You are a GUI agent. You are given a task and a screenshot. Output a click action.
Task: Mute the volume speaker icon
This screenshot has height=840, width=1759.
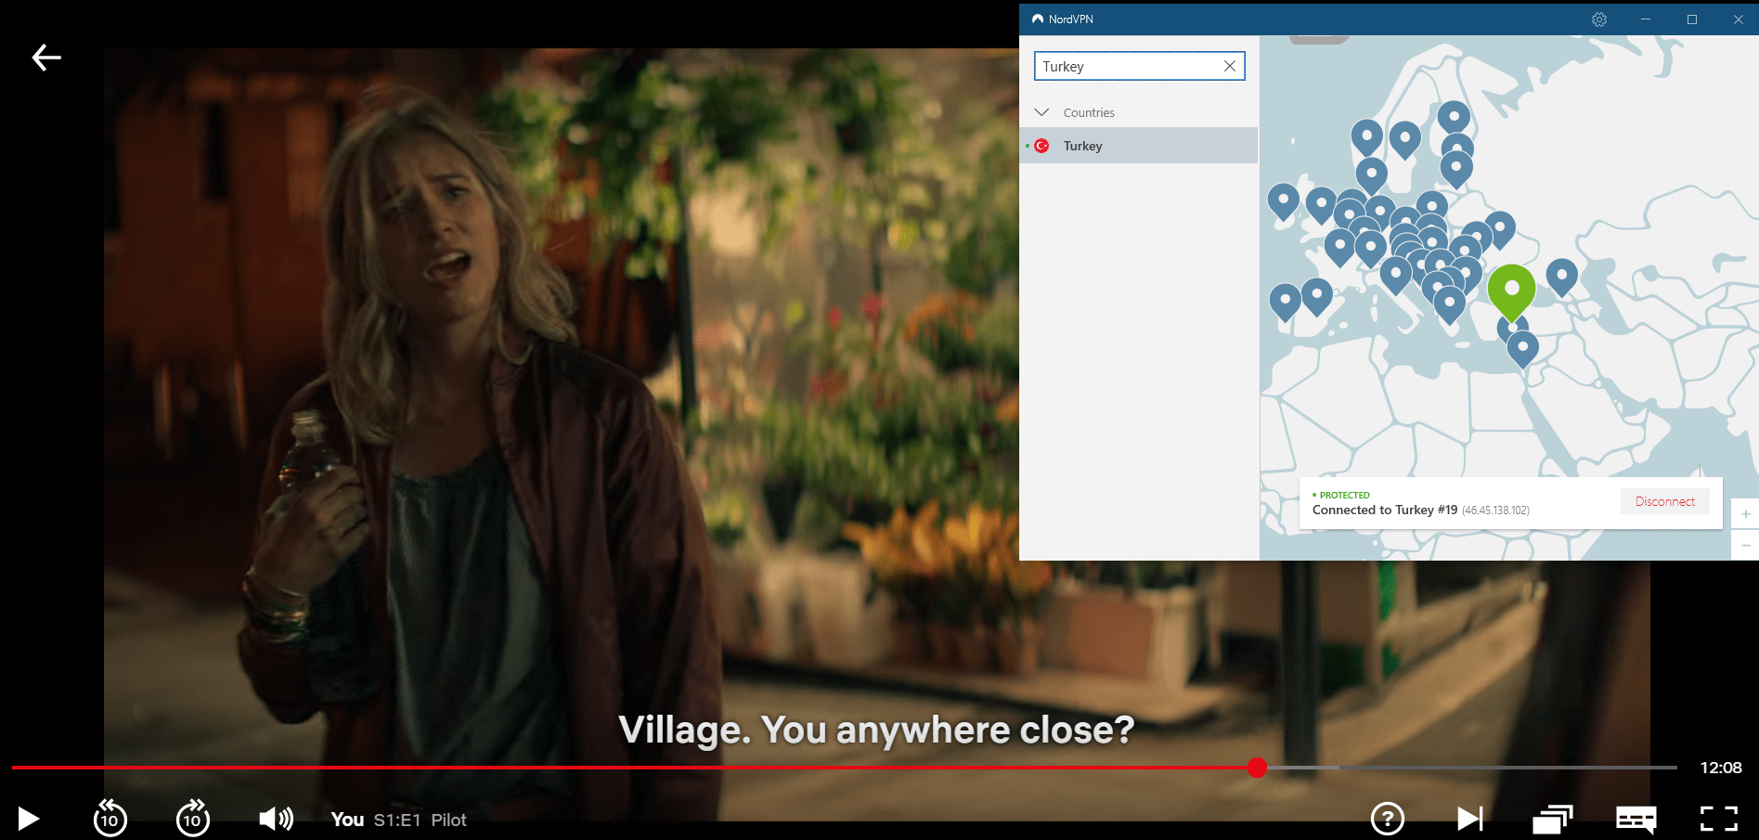click(276, 818)
